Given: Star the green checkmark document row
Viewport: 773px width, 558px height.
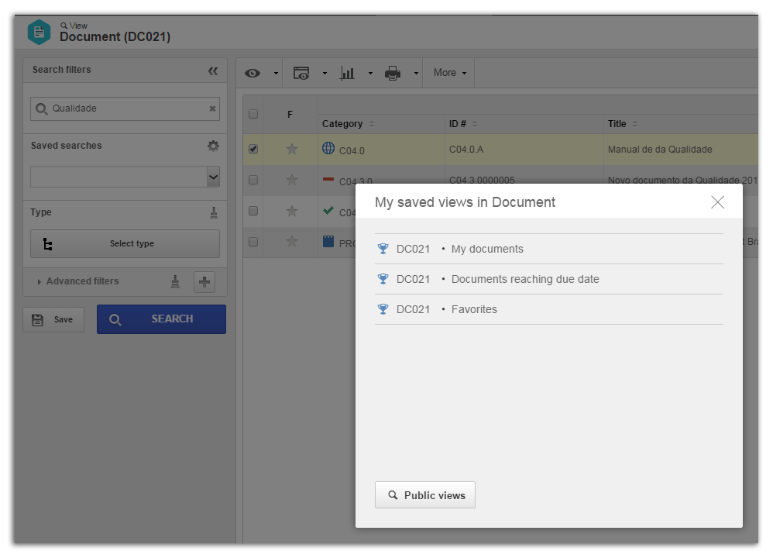Looking at the screenshot, I should coord(292,211).
